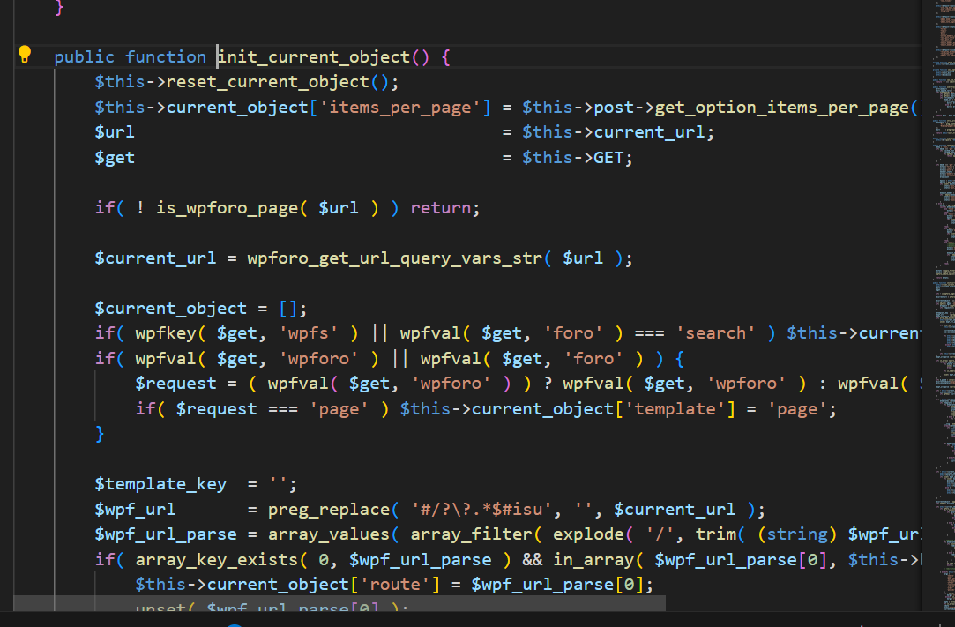Image resolution: width=955 pixels, height=627 pixels.
Task: Click the get_option_items_per_page method call
Action: click(x=782, y=108)
